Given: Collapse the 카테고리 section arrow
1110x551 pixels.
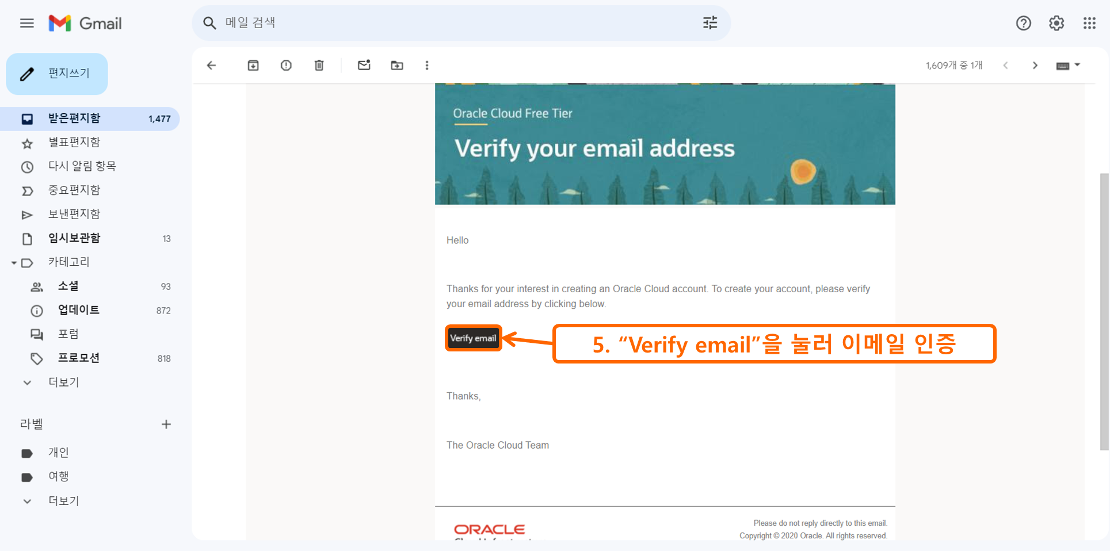Looking at the screenshot, I should 13,263.
